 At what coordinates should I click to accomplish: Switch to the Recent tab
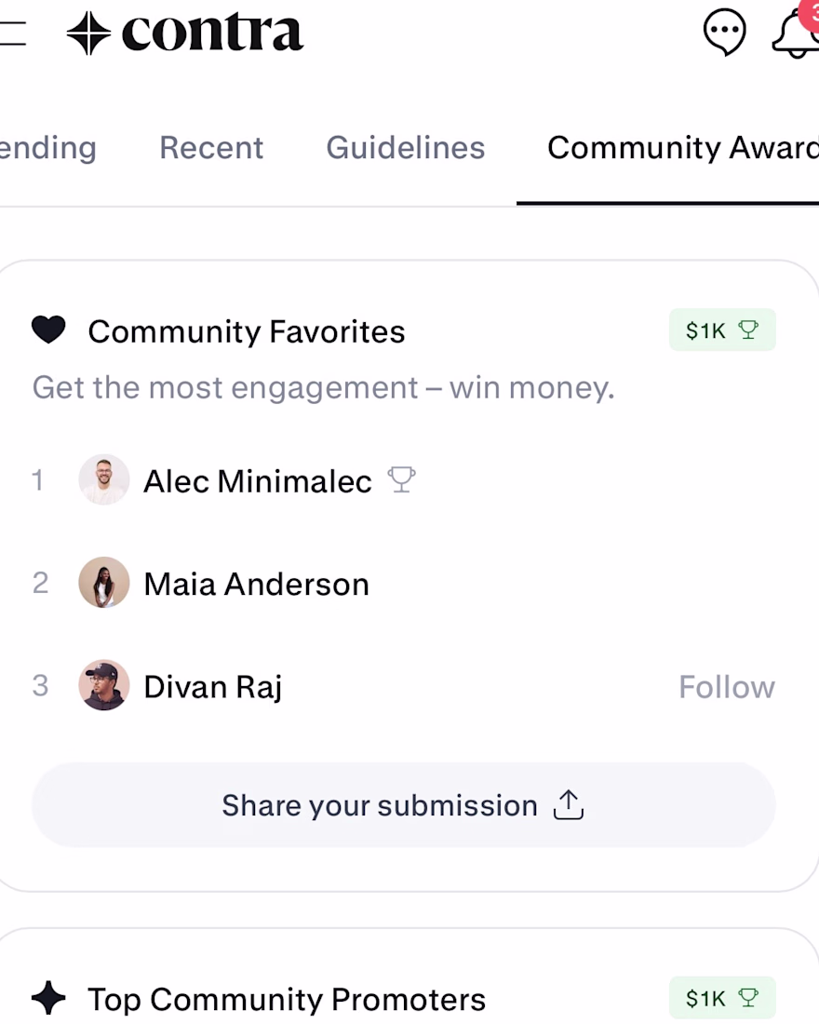(211, 148)
